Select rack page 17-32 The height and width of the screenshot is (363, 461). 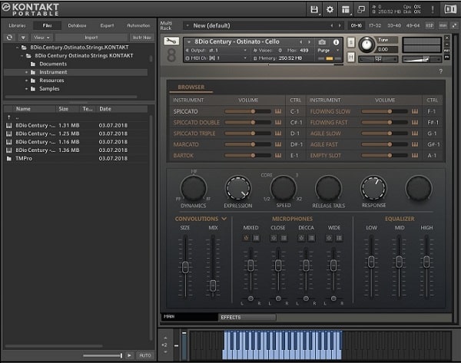[x=375, y=25]
